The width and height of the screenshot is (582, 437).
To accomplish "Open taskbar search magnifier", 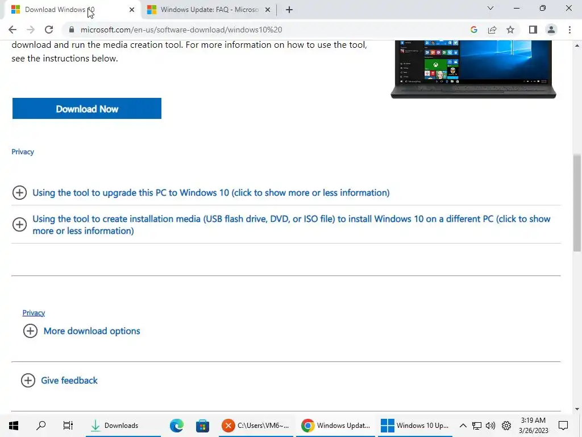I will (41, 426).
